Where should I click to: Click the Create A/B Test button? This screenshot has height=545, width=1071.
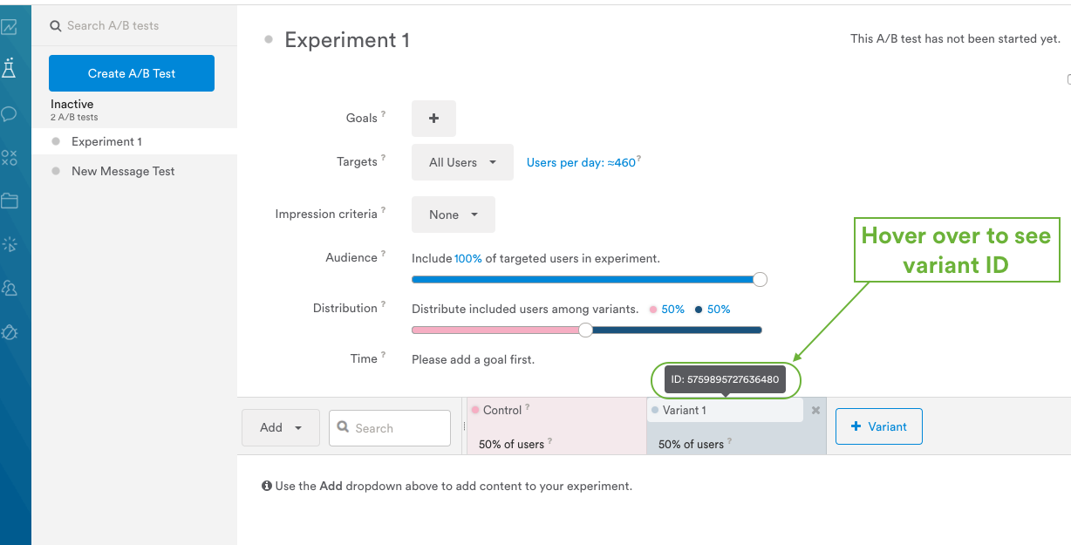click(132, 73)
